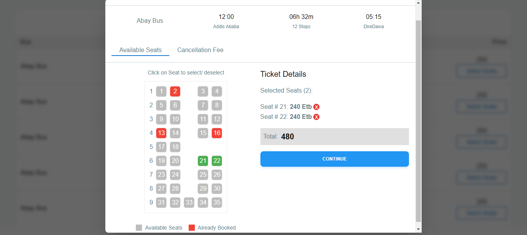Image resolution: width=527 pixels, height=235 pixels.
Task: Choose seat 10 in the seat map
Action: click(175, 119)
